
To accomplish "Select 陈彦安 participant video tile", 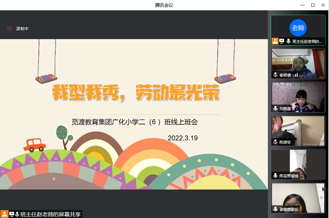I will (298, 131).
